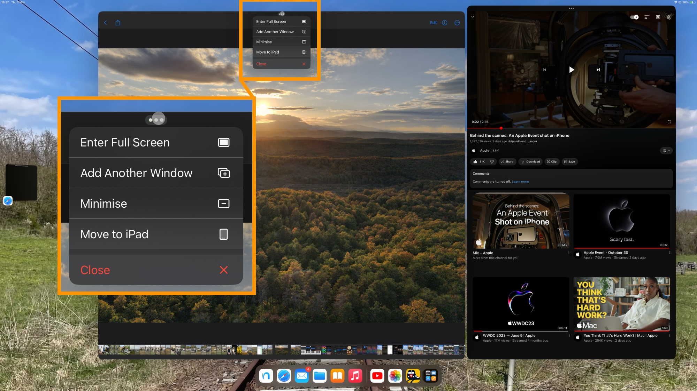
Task: Open notification bell dropdown for Apple channel
Action: 666,151
